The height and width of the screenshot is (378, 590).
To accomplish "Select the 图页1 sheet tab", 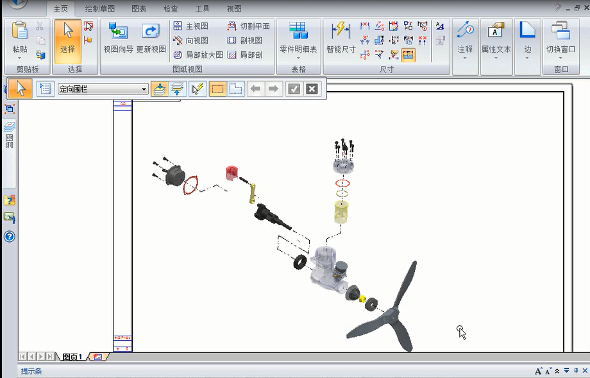I will pyautogui.click(x=72, y=357).
